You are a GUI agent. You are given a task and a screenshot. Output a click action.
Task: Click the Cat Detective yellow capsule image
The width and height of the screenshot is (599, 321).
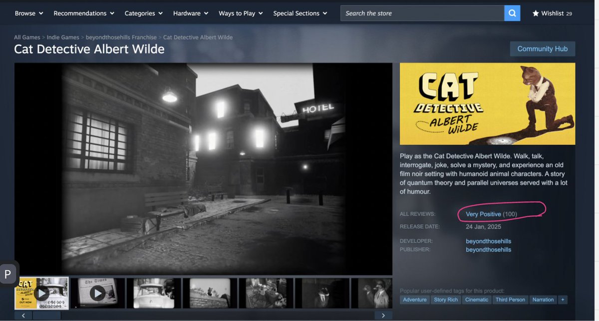(487, 104)
